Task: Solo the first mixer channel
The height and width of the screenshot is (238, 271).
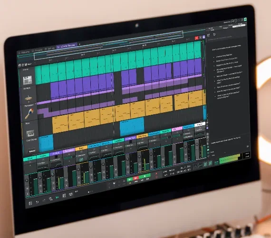Action: pos(28,193)
